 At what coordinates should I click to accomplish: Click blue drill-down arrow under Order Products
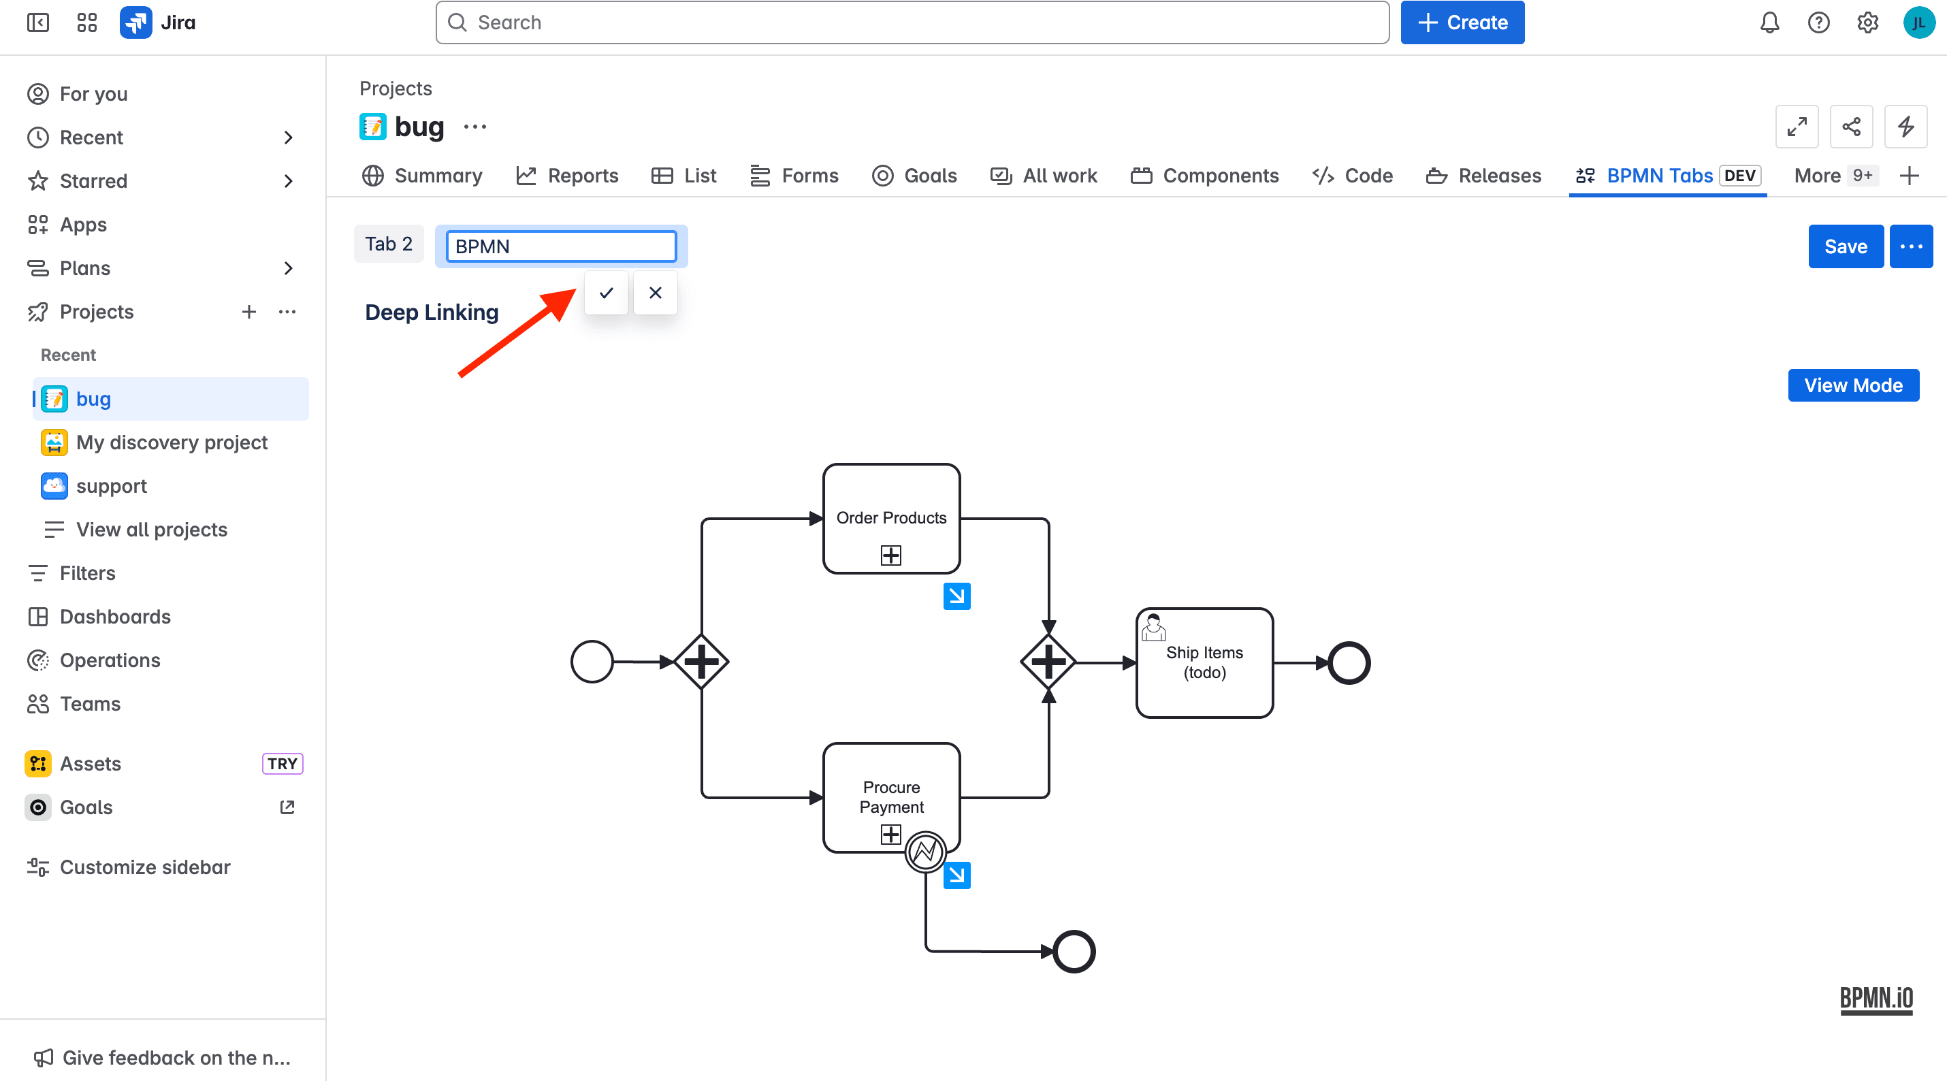coord(957,596)
